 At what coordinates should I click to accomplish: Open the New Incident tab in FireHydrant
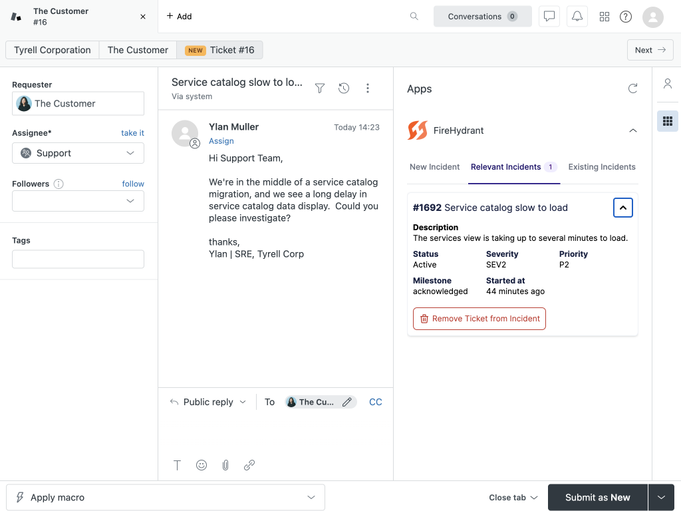pos(434,167)
